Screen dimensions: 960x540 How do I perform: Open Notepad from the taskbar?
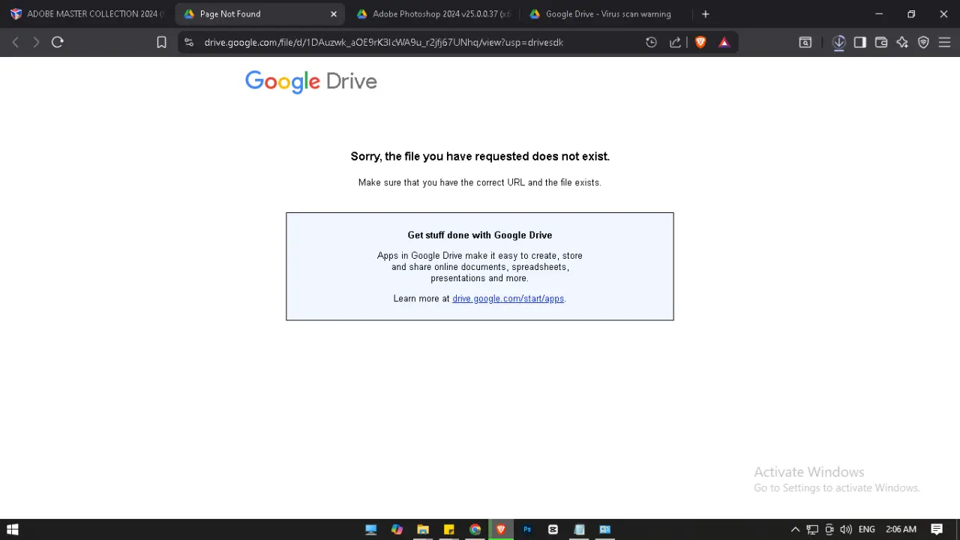pos(579,529)
